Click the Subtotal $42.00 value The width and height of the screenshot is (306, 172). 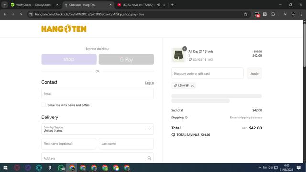(x=257, y=110)
